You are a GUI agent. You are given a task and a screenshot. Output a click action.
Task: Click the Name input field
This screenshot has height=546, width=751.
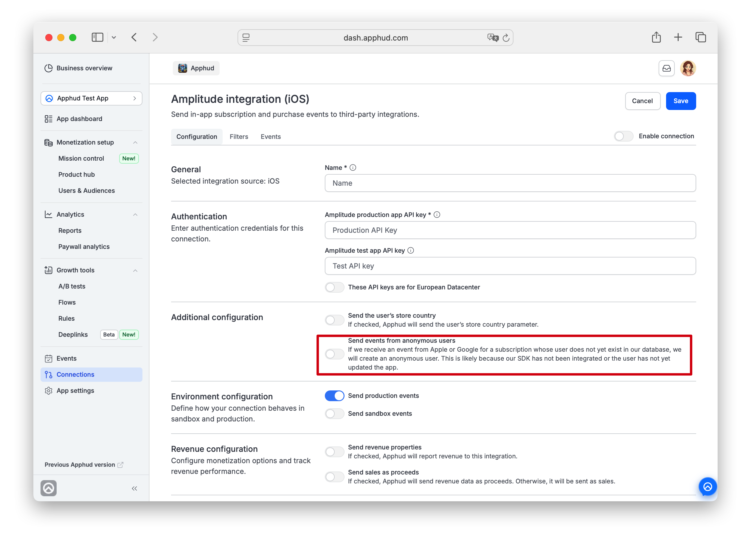510,183
